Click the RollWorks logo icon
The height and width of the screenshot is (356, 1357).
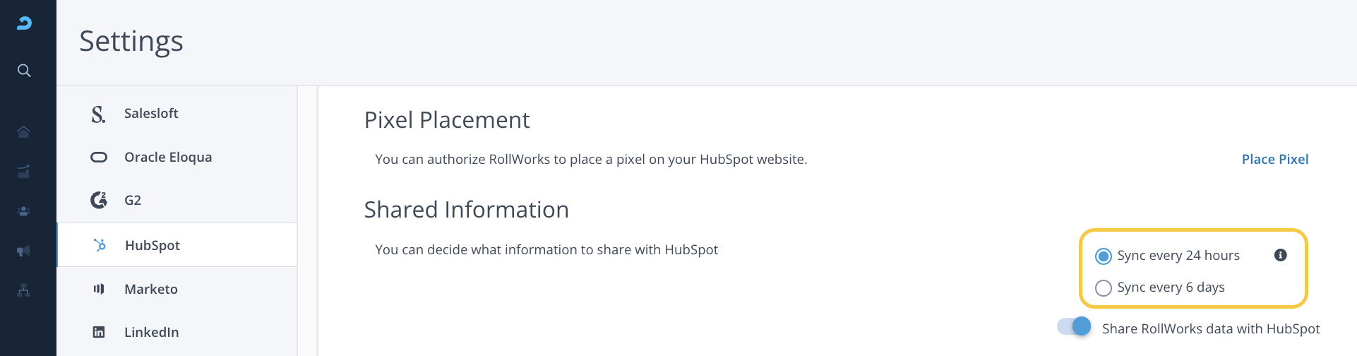click(24, 23)
